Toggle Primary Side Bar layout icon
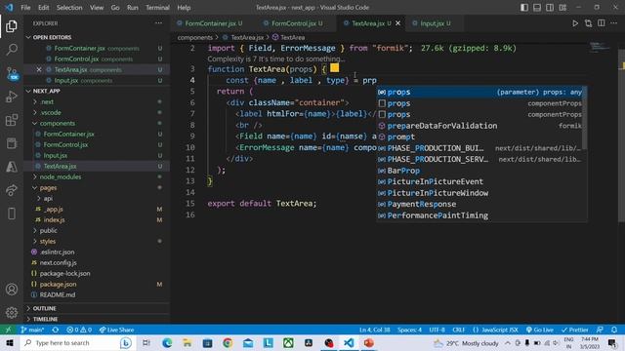Screen dimensions: 625x351 click(x=524, y=8)
